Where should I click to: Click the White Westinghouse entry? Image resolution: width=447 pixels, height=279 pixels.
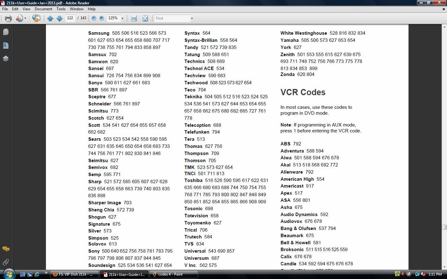pyautogui.click(x=304, y=33)
